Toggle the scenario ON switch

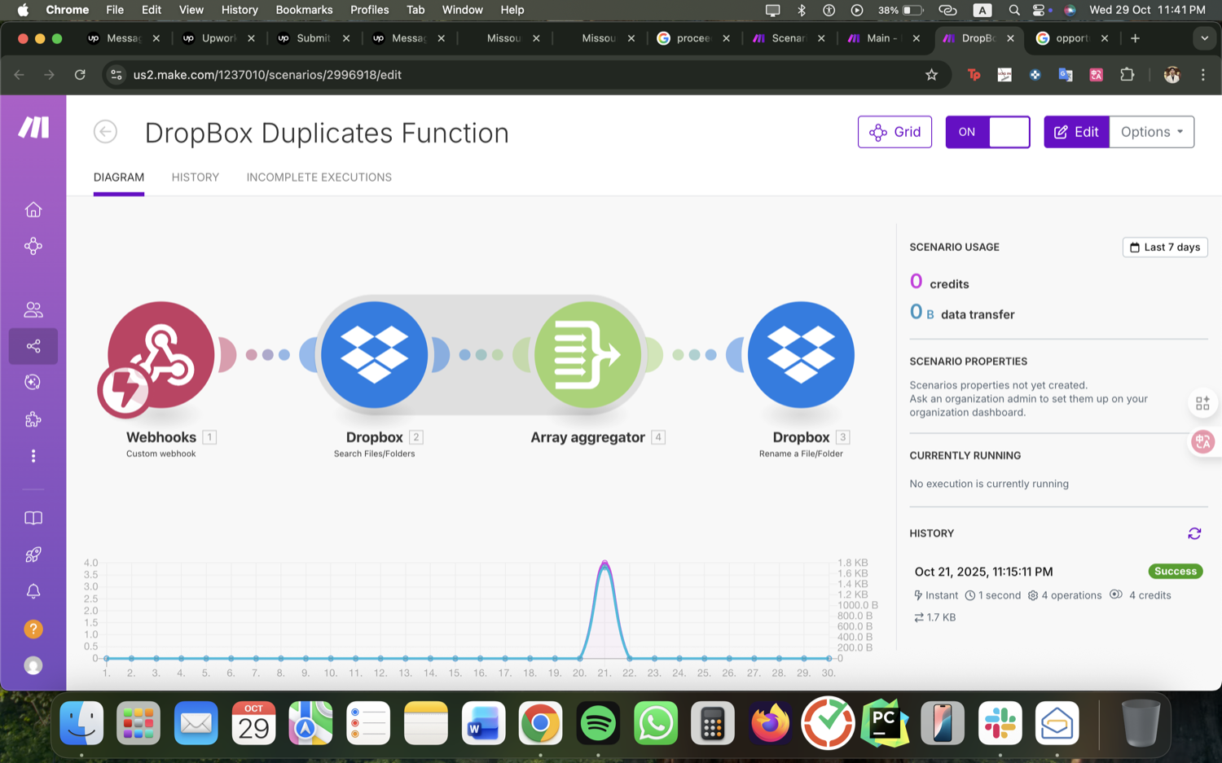tap(987, 132)
